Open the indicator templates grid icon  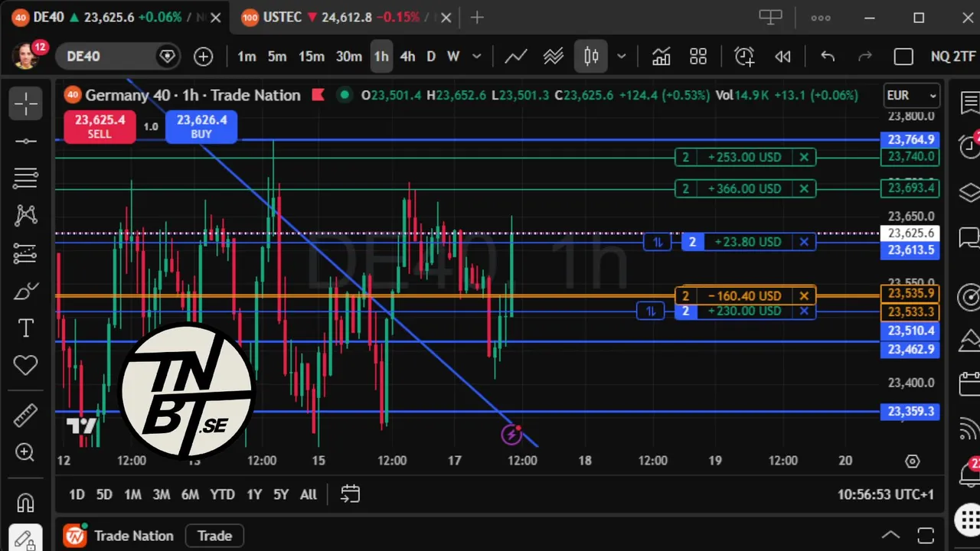[x=698, y=56]
